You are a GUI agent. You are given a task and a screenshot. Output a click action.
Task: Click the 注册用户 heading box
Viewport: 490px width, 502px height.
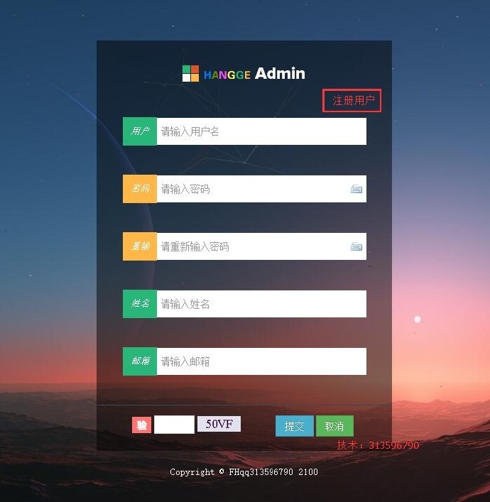[352, 101]
